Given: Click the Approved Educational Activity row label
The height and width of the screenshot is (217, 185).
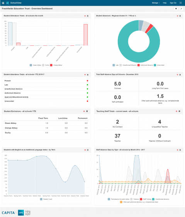Looking at the screenshot, I should (17, 97).
